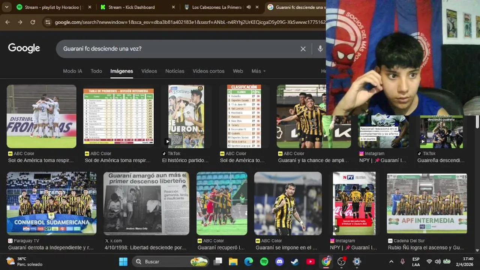480x270 pixels.
Task: Open Steam from taskbar
Action: tap(295, 262)
